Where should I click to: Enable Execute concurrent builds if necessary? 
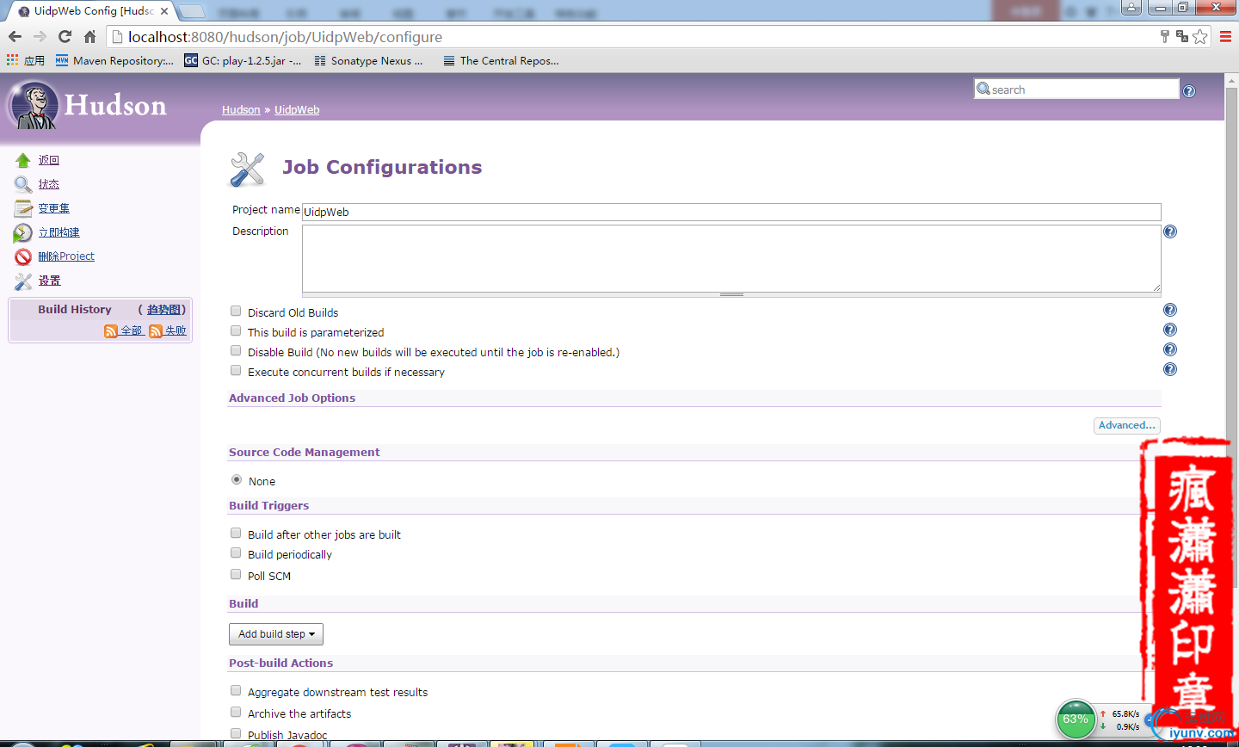[x=236, y=370]
